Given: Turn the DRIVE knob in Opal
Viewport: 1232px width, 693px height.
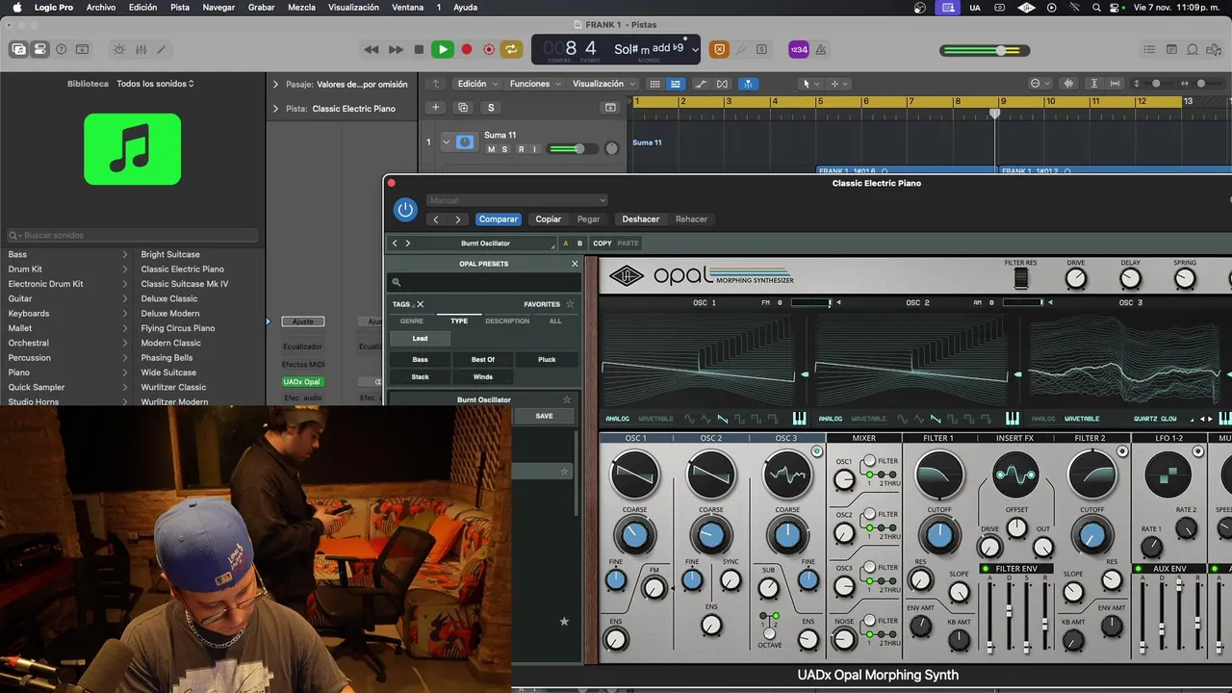Looking at the screenshot, I should [x=1075, y=278].
